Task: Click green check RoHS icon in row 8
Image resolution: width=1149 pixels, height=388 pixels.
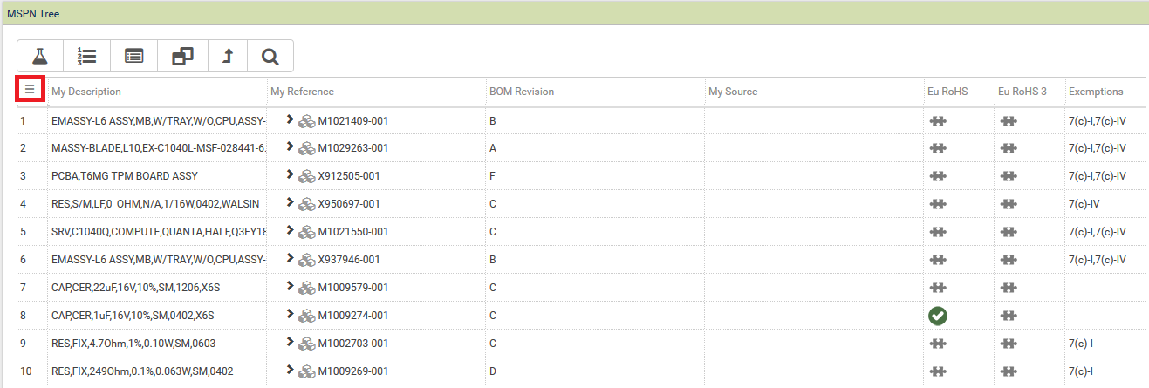Action: (938, 316)
